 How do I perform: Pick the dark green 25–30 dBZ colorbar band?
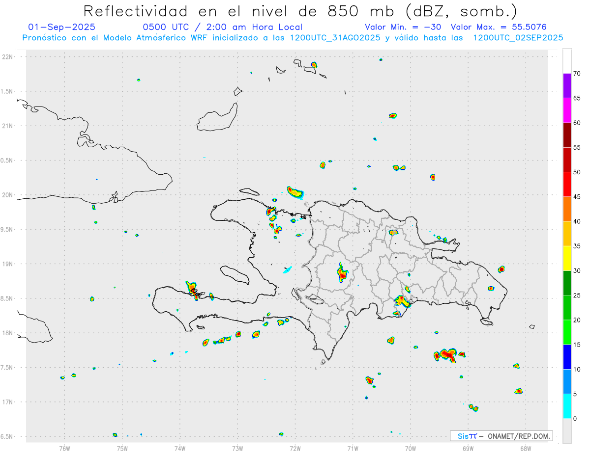click(567, 283)
